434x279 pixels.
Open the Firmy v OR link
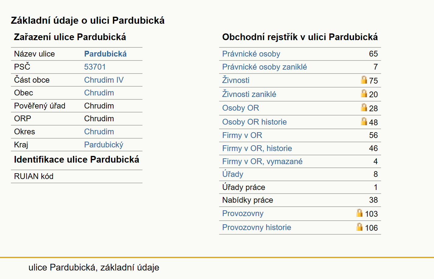pos(242,135)
